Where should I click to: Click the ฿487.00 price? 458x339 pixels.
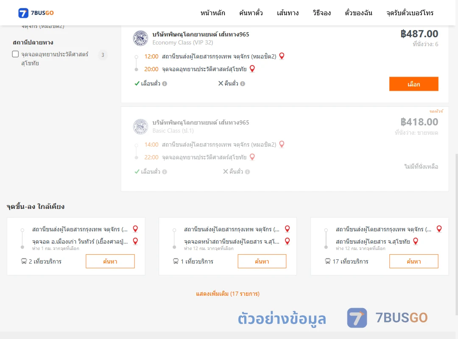(x=419, y=34)
